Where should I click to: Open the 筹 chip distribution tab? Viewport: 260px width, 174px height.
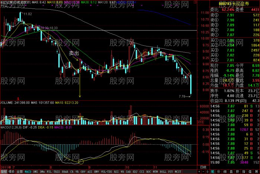tap(256, 172)
